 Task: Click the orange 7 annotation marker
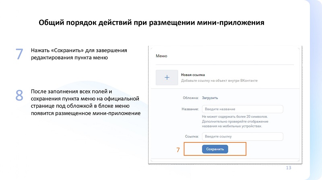[x=178, y=150]
